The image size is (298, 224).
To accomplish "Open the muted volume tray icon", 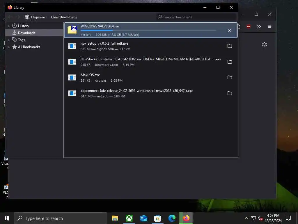I will click(260, 218).
